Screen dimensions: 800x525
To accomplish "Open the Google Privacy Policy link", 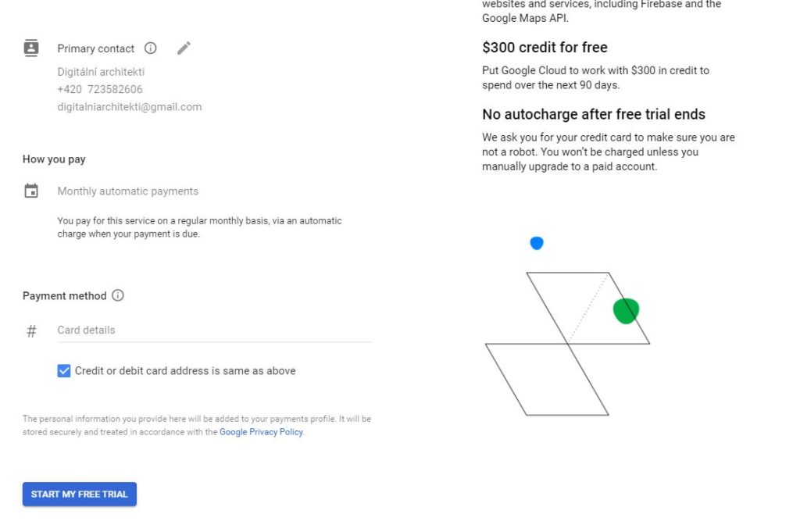I will coord(261,431).
